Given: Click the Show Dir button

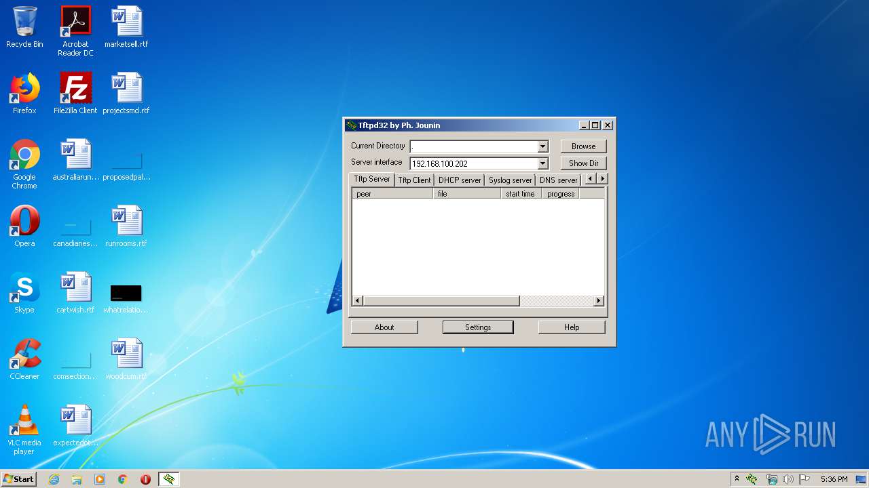Looking at the screenshot, I should pyautogui.click(x=583, y=163).
